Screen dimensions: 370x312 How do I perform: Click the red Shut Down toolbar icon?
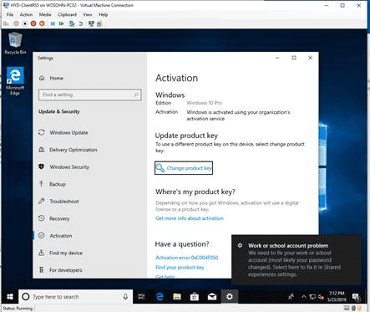[33, 23]
